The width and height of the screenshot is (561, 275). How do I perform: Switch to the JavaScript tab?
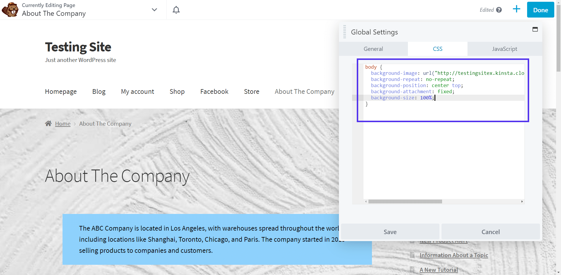coord(505,49)
